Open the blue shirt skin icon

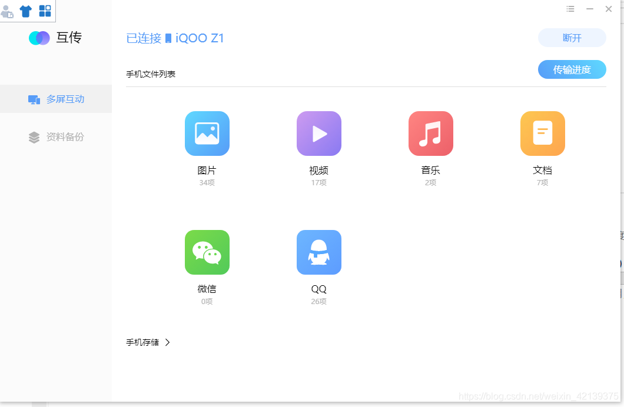pos(25,11)
